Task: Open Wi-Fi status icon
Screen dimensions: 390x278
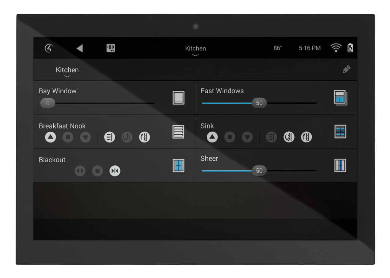Action: point(336,48)
